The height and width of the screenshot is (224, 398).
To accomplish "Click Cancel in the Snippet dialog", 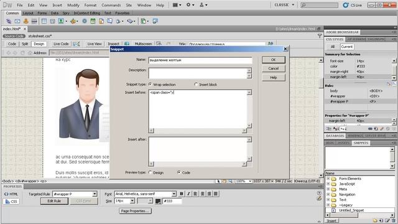I will pyautogui.click(x=274, y=68).
